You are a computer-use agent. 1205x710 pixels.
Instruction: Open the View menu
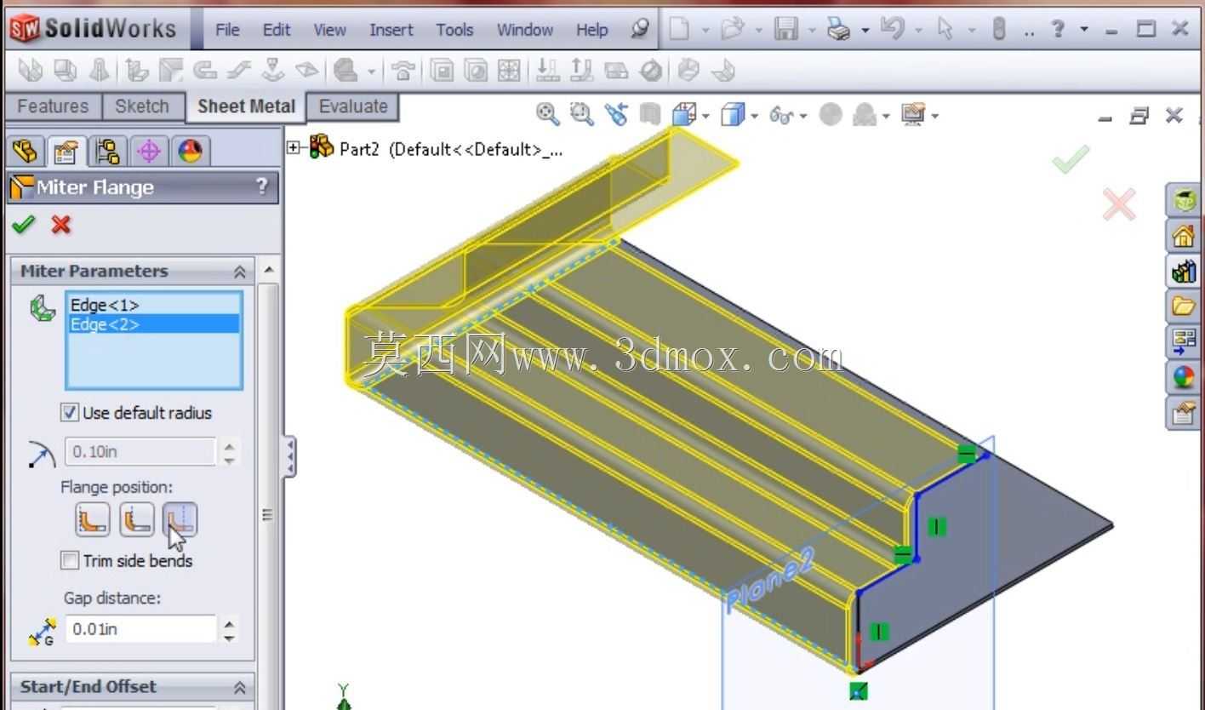[329, 30]
